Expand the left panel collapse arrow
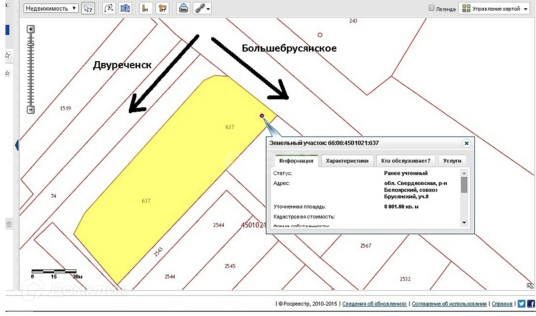Viewport: 536px width, 316px height. click(17, 145)
